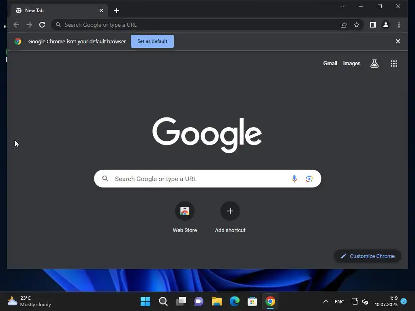Open the Chrome profile avatar icon

pos(386,25)
